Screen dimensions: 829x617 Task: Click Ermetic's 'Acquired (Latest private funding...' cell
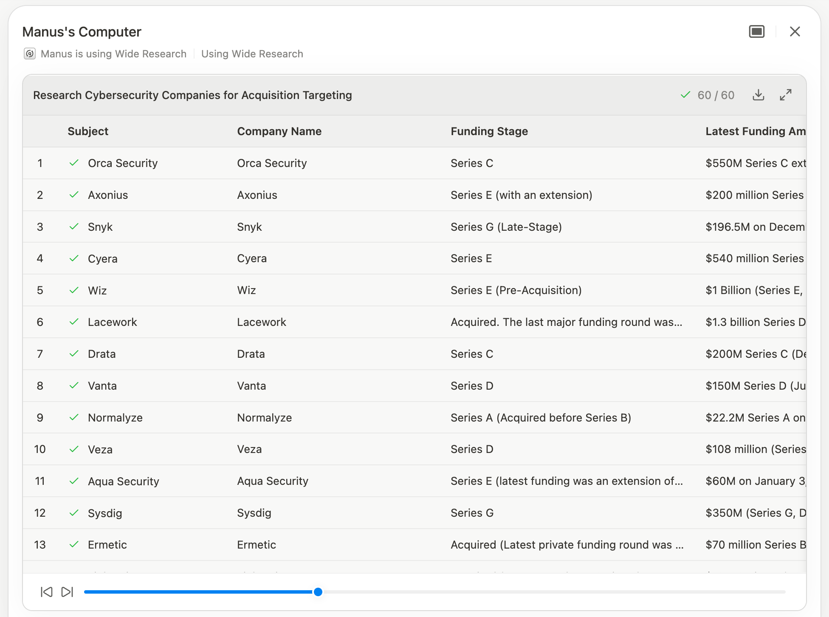[x=567, y=545]
